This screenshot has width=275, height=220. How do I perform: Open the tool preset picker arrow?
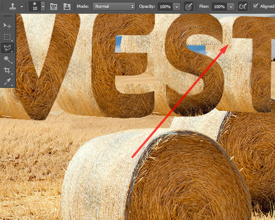(22, 7)
